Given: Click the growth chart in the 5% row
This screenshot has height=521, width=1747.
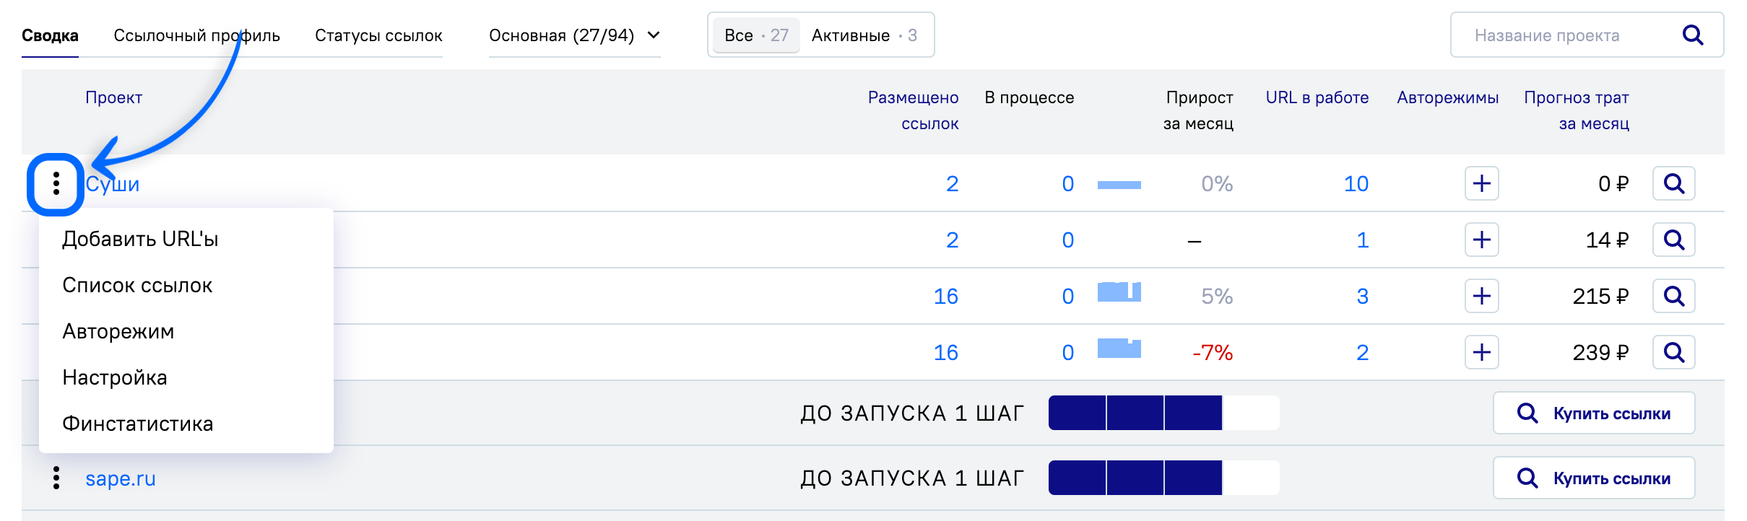Looking at the screenshot, I should click(x=1119, y=292).
